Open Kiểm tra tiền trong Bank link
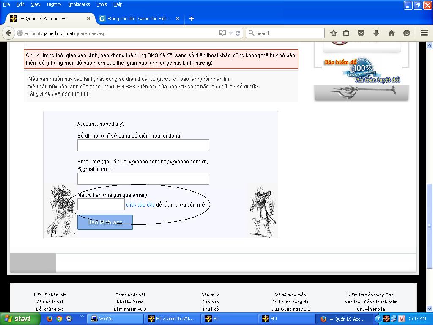 coord(371,295)
